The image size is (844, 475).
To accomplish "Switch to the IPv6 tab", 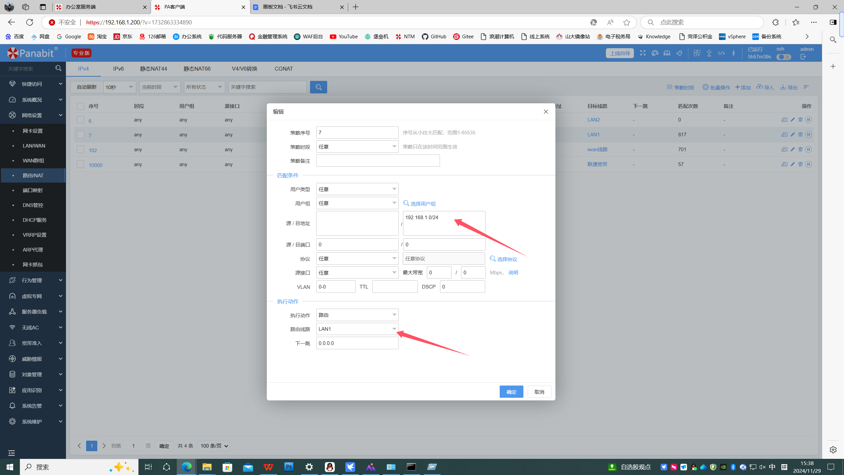I will coord(118,69).
